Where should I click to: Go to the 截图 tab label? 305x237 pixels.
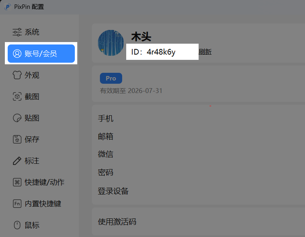(32, 96)
